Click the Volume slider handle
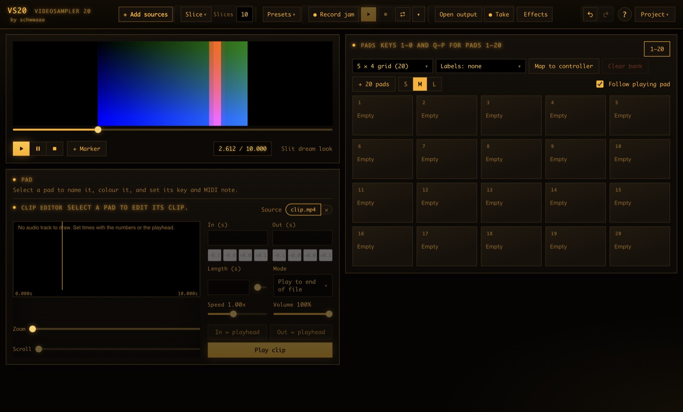Viewport: 683px width, 412px height. pyautogui.click(x=329, y=314)
